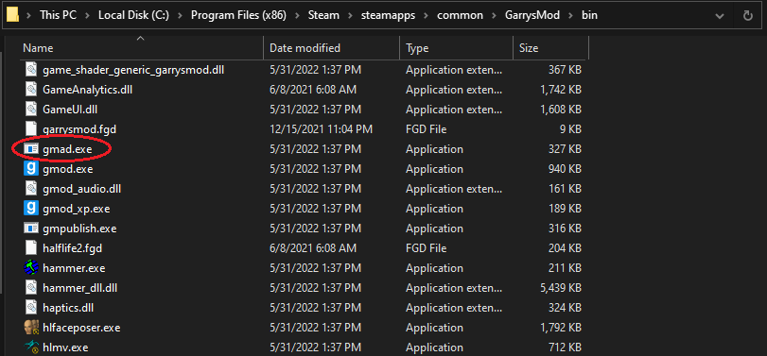Click the hammer.exe globe icon
The width and height of the screenshot is (767, 356).
[x=31, y=267]
